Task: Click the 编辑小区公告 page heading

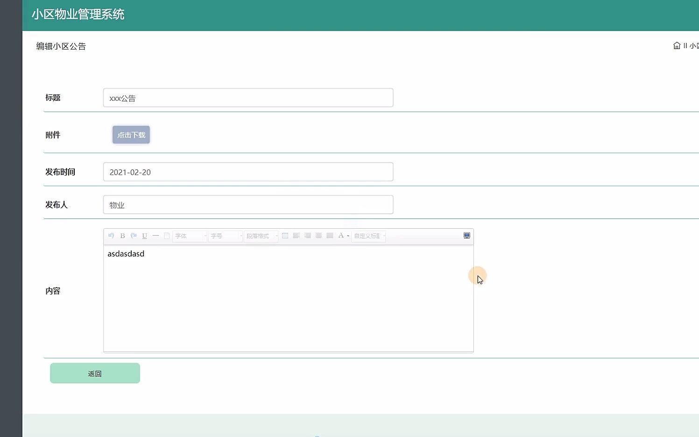Action: point(61,46)
